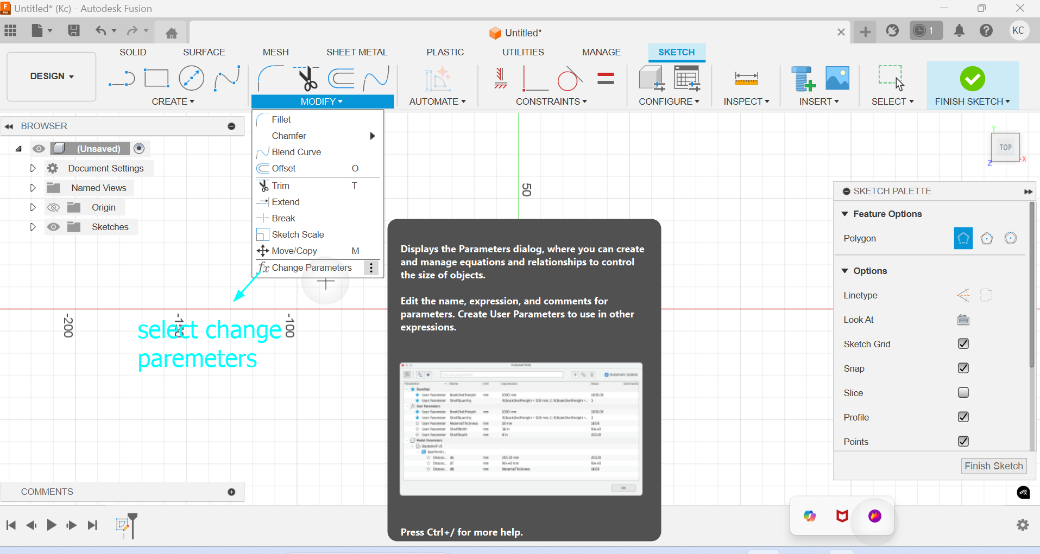Click the Equal constraint icon
The width and height of the screenshot is (1040, 554).
[606, 79]
